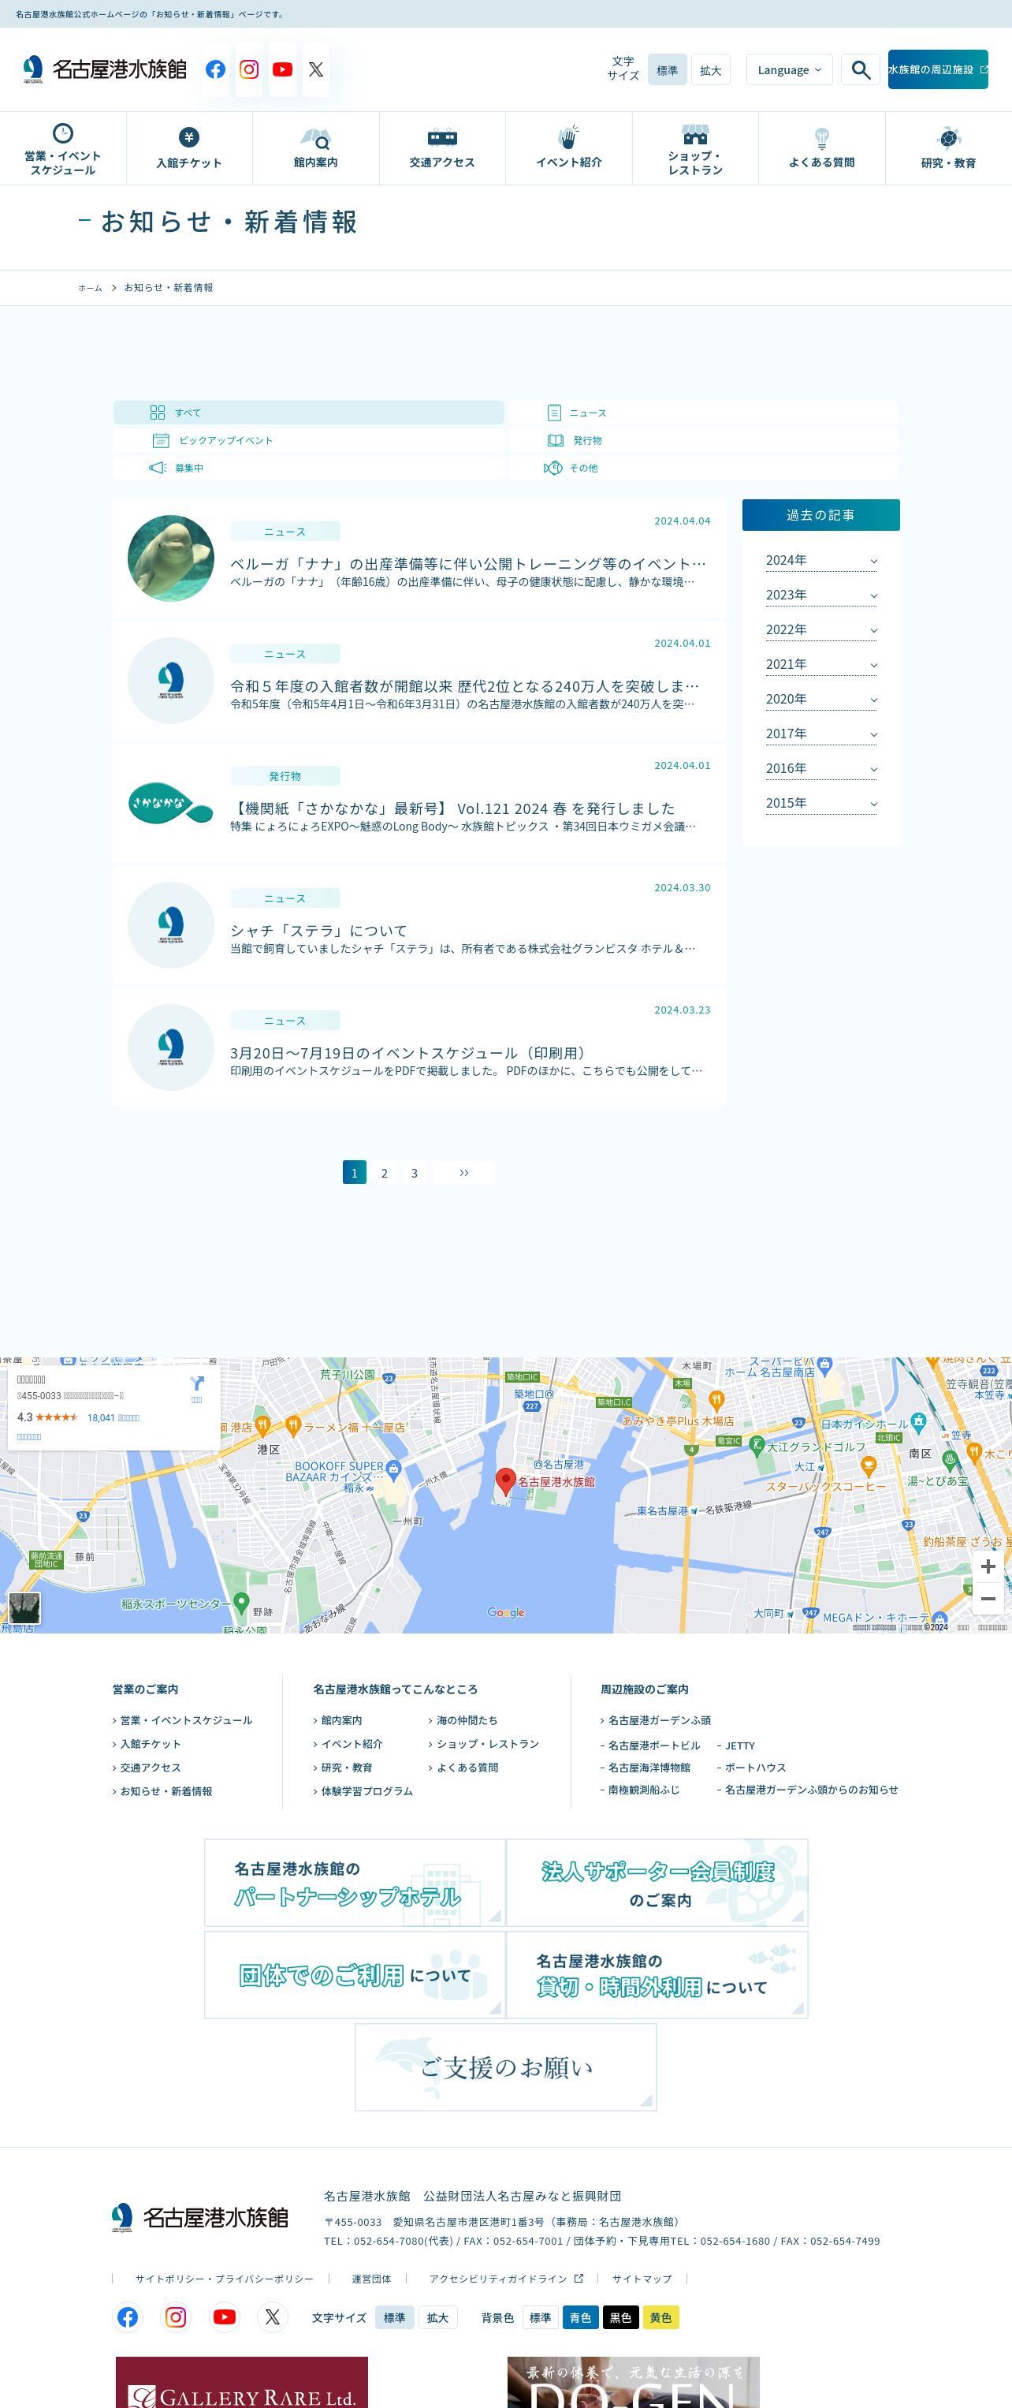Set header text size to 標準
This screenshot has width=1012, height=2408.
coord(668,70)
